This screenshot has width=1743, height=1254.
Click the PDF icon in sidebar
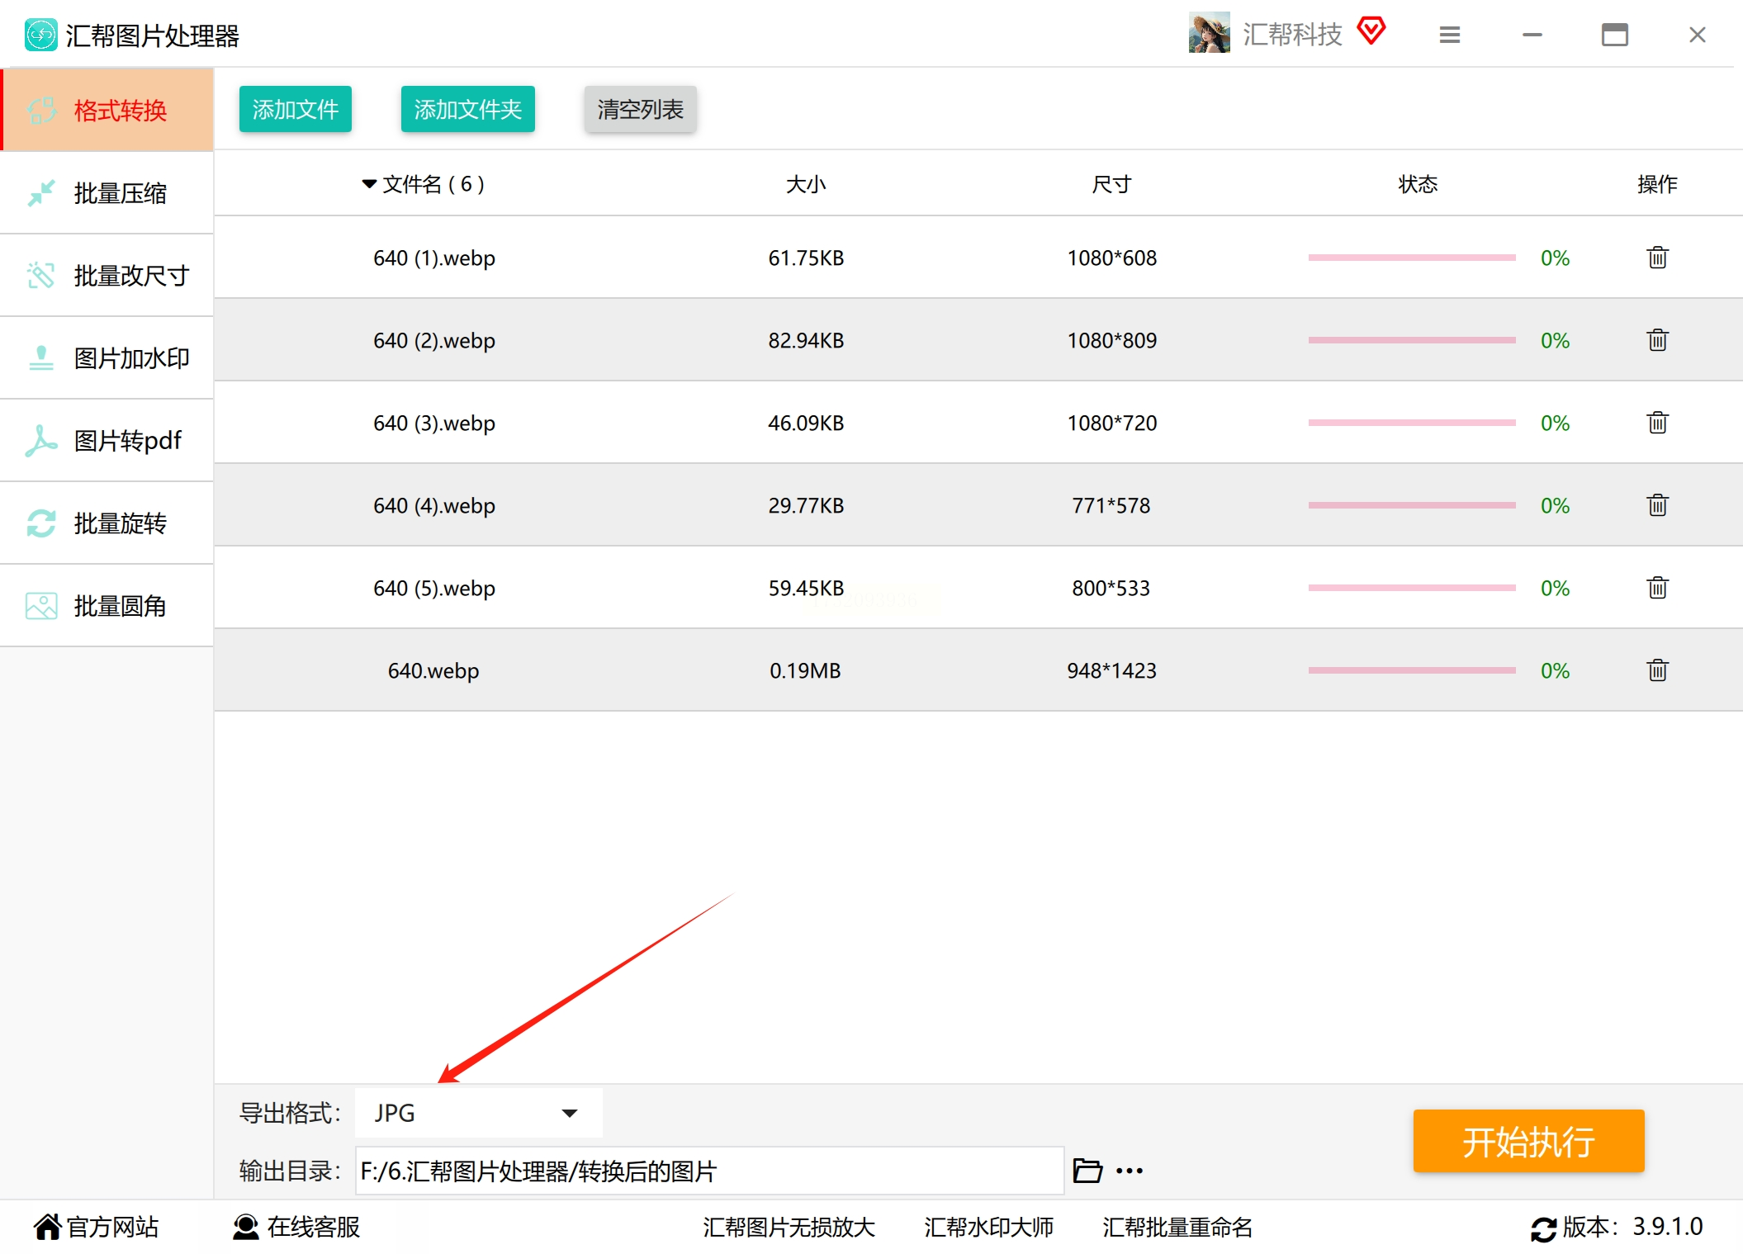[x=40, y=441]
